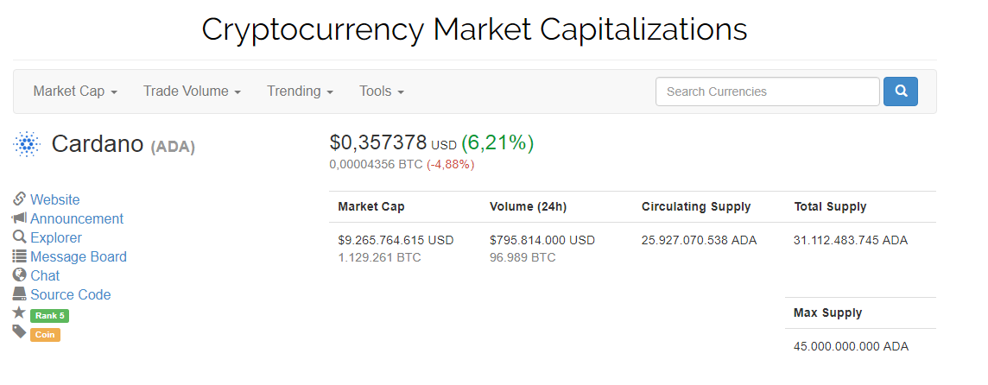The width and height of the screenshot is (988, 385).
Task: Open the Tools menu
Action: point(382,92)
